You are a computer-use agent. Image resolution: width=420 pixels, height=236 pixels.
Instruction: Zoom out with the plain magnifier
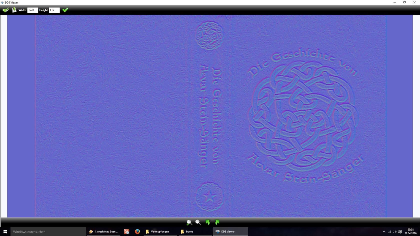point(198,222)
